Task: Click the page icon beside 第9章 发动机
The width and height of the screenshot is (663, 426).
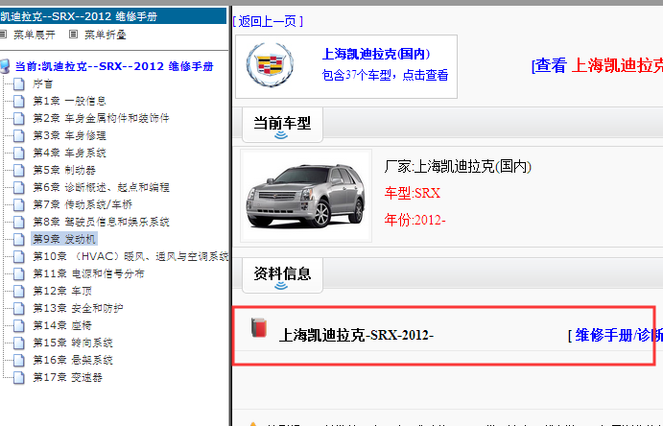Action: [x=19, y=240]
